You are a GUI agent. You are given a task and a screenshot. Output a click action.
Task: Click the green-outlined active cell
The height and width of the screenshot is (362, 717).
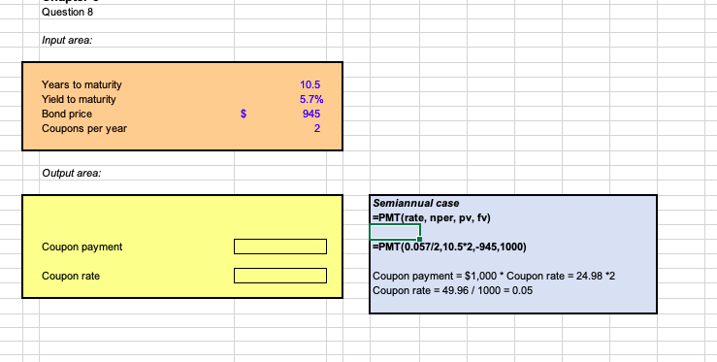395,232
